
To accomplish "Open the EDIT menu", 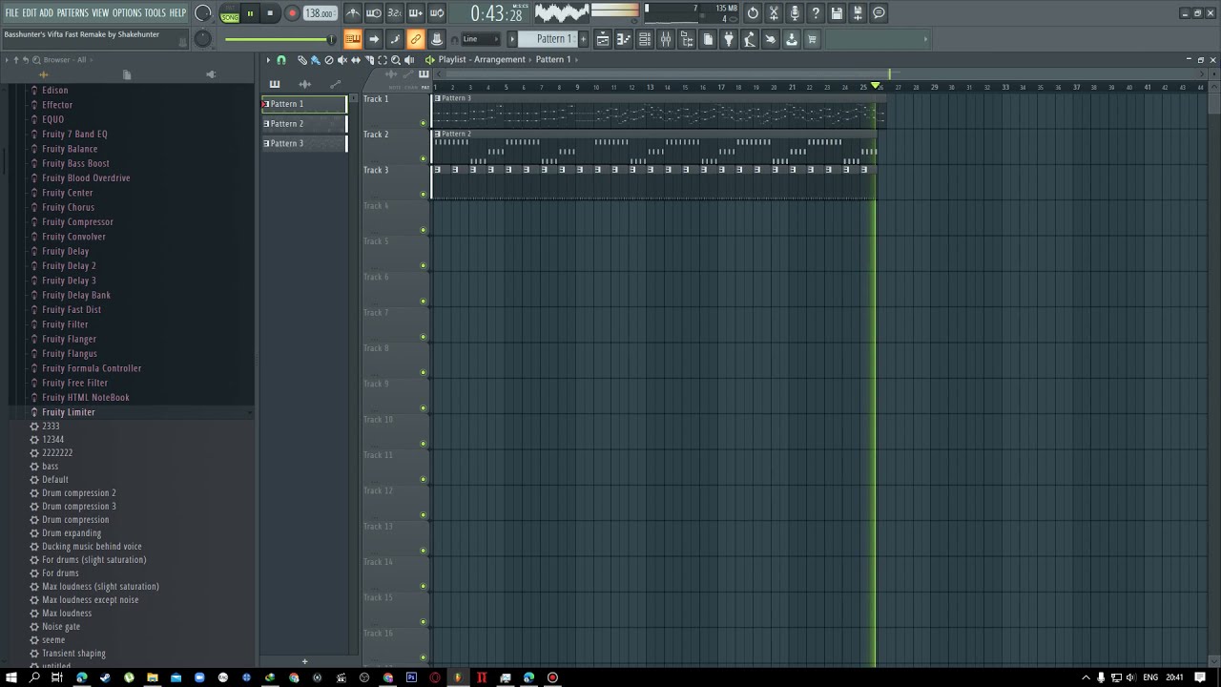I will point(30,13).
